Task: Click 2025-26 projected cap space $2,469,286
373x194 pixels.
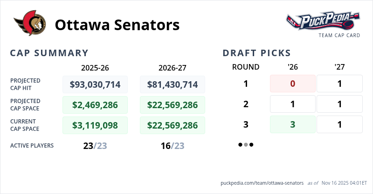Action: point(95,105)
